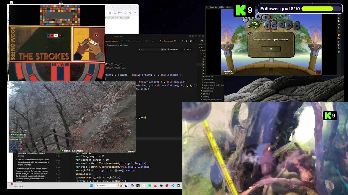Click the kick.com/kangjoel link on stream
The height and width of the screenshot is (195, 348).
(x=73, y=151)
